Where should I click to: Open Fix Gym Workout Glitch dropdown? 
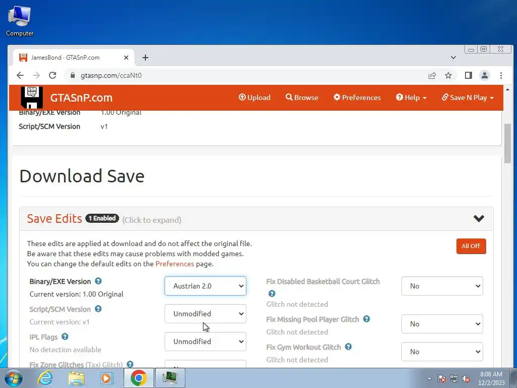(442, 352)
